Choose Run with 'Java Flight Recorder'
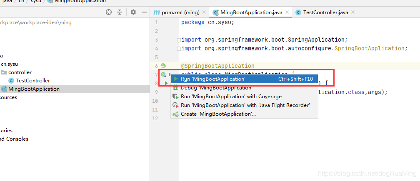Image resolution: width=420 pixels, height=181 pixels. click(244, 105)
